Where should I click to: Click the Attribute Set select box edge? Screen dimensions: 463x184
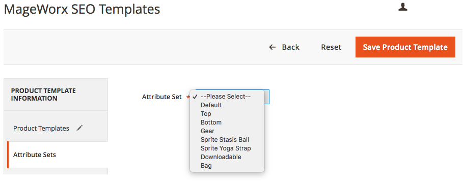(266, 97)
